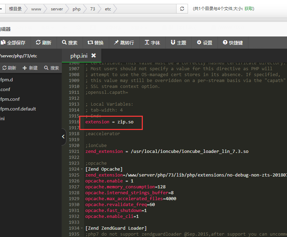
Task: Open the editor settings (设置)
Action: tap(204, 43)
